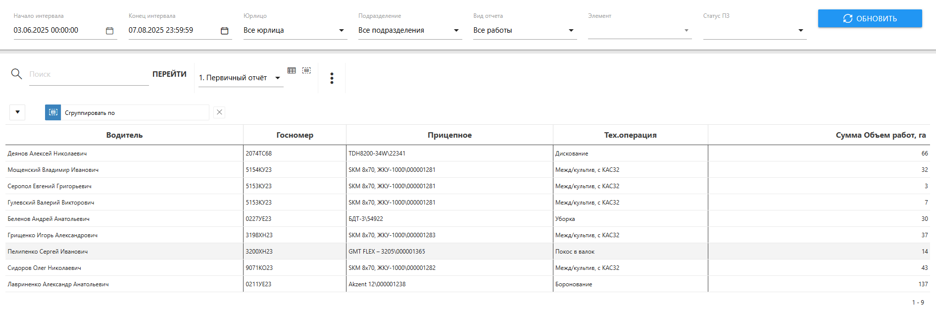Click the ПЕРЕЙТИ button
Viewport: 936px width, 313px height.
(169, 74)
